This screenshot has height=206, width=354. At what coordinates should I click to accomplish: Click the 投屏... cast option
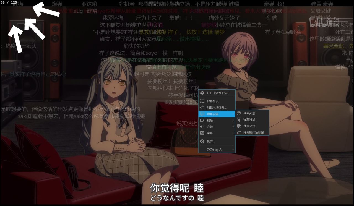tap(217, 141)
